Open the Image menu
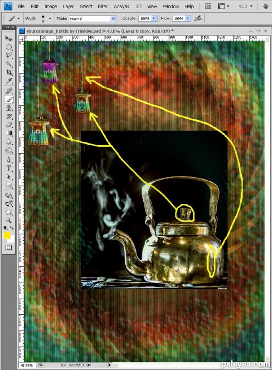 pyautogui.click(x=51, y=6)
